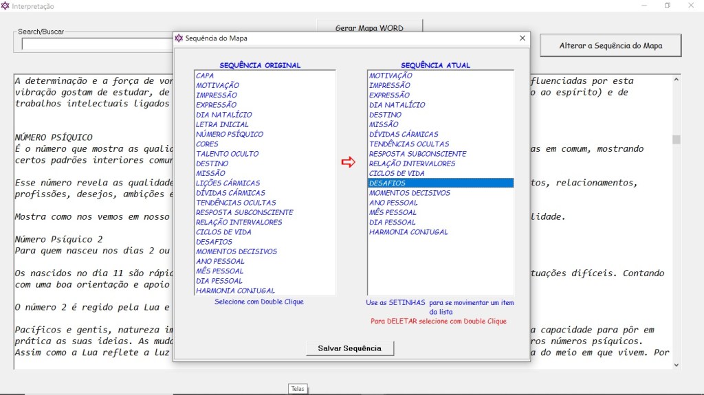This screenshot has width=704, height=395.
Task: Click the Interpretação window star icon
Action: pyautogui.click(x=6, y=6)
